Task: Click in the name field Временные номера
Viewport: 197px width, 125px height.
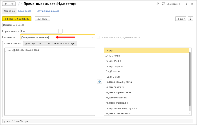Action: 98,25
